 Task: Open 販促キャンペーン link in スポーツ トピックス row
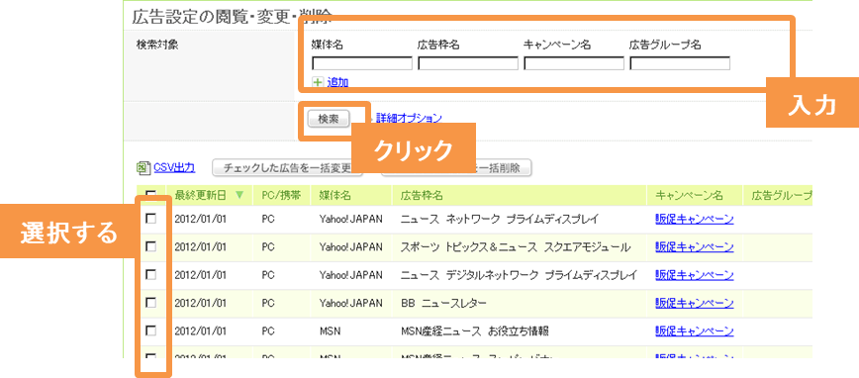coord(694,247)
